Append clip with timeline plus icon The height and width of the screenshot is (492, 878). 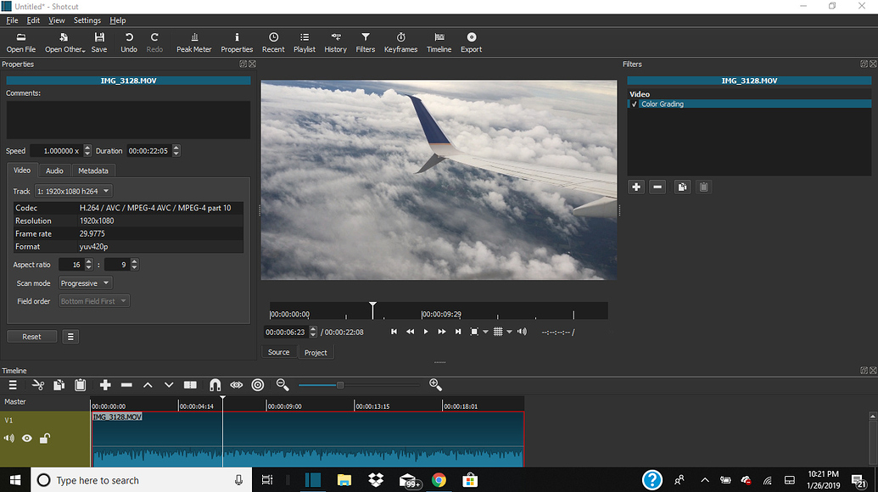105,385
